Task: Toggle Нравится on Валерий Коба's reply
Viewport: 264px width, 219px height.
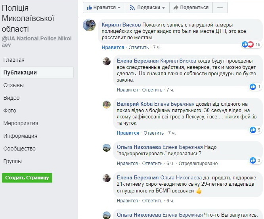Action: (x=128, y=133)
